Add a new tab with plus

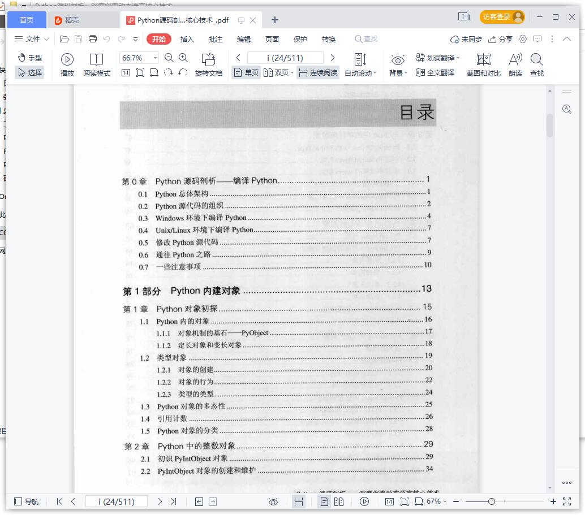[x=275, y=20]
